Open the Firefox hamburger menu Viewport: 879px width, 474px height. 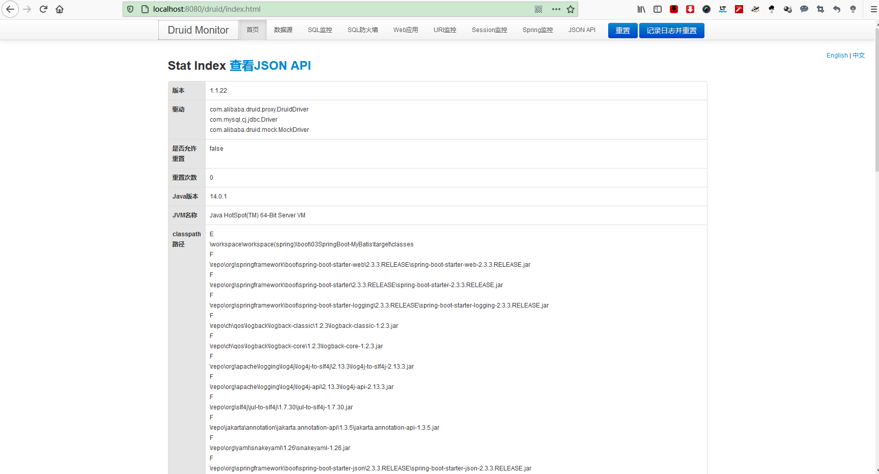pos(873,9)
